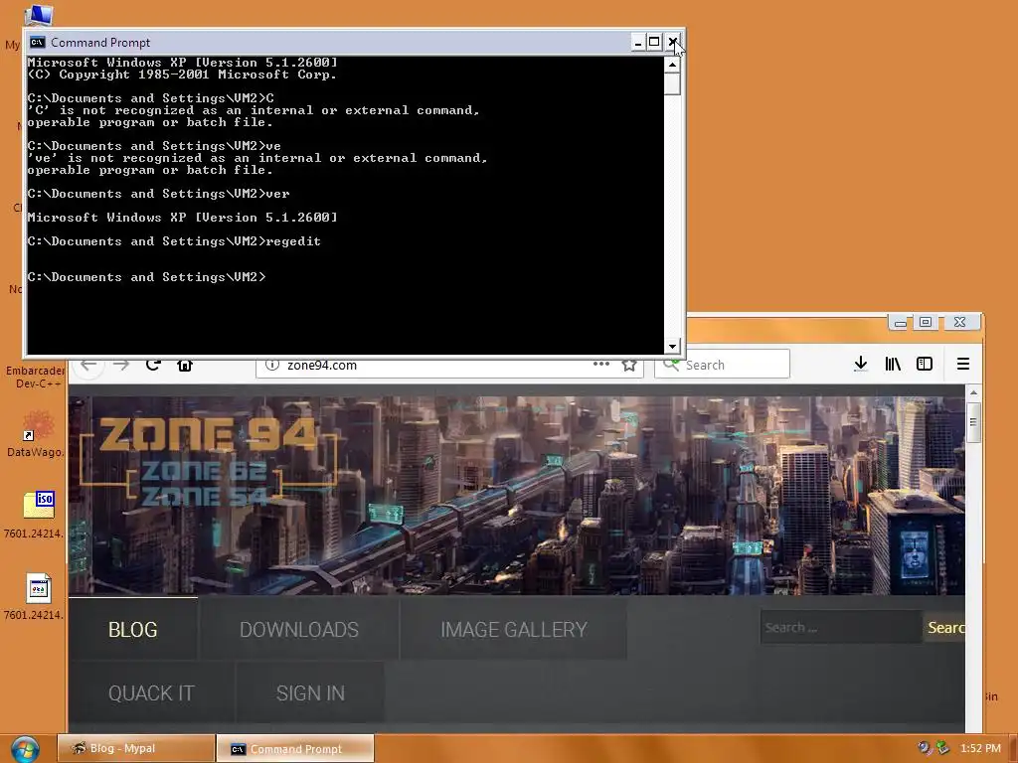Viewport: 1018px width, 763px height.
Task: Click the site Search button
Action: (944, 628)
